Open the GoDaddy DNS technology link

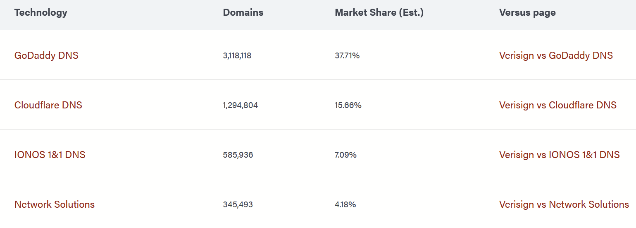tap(46, 55)
